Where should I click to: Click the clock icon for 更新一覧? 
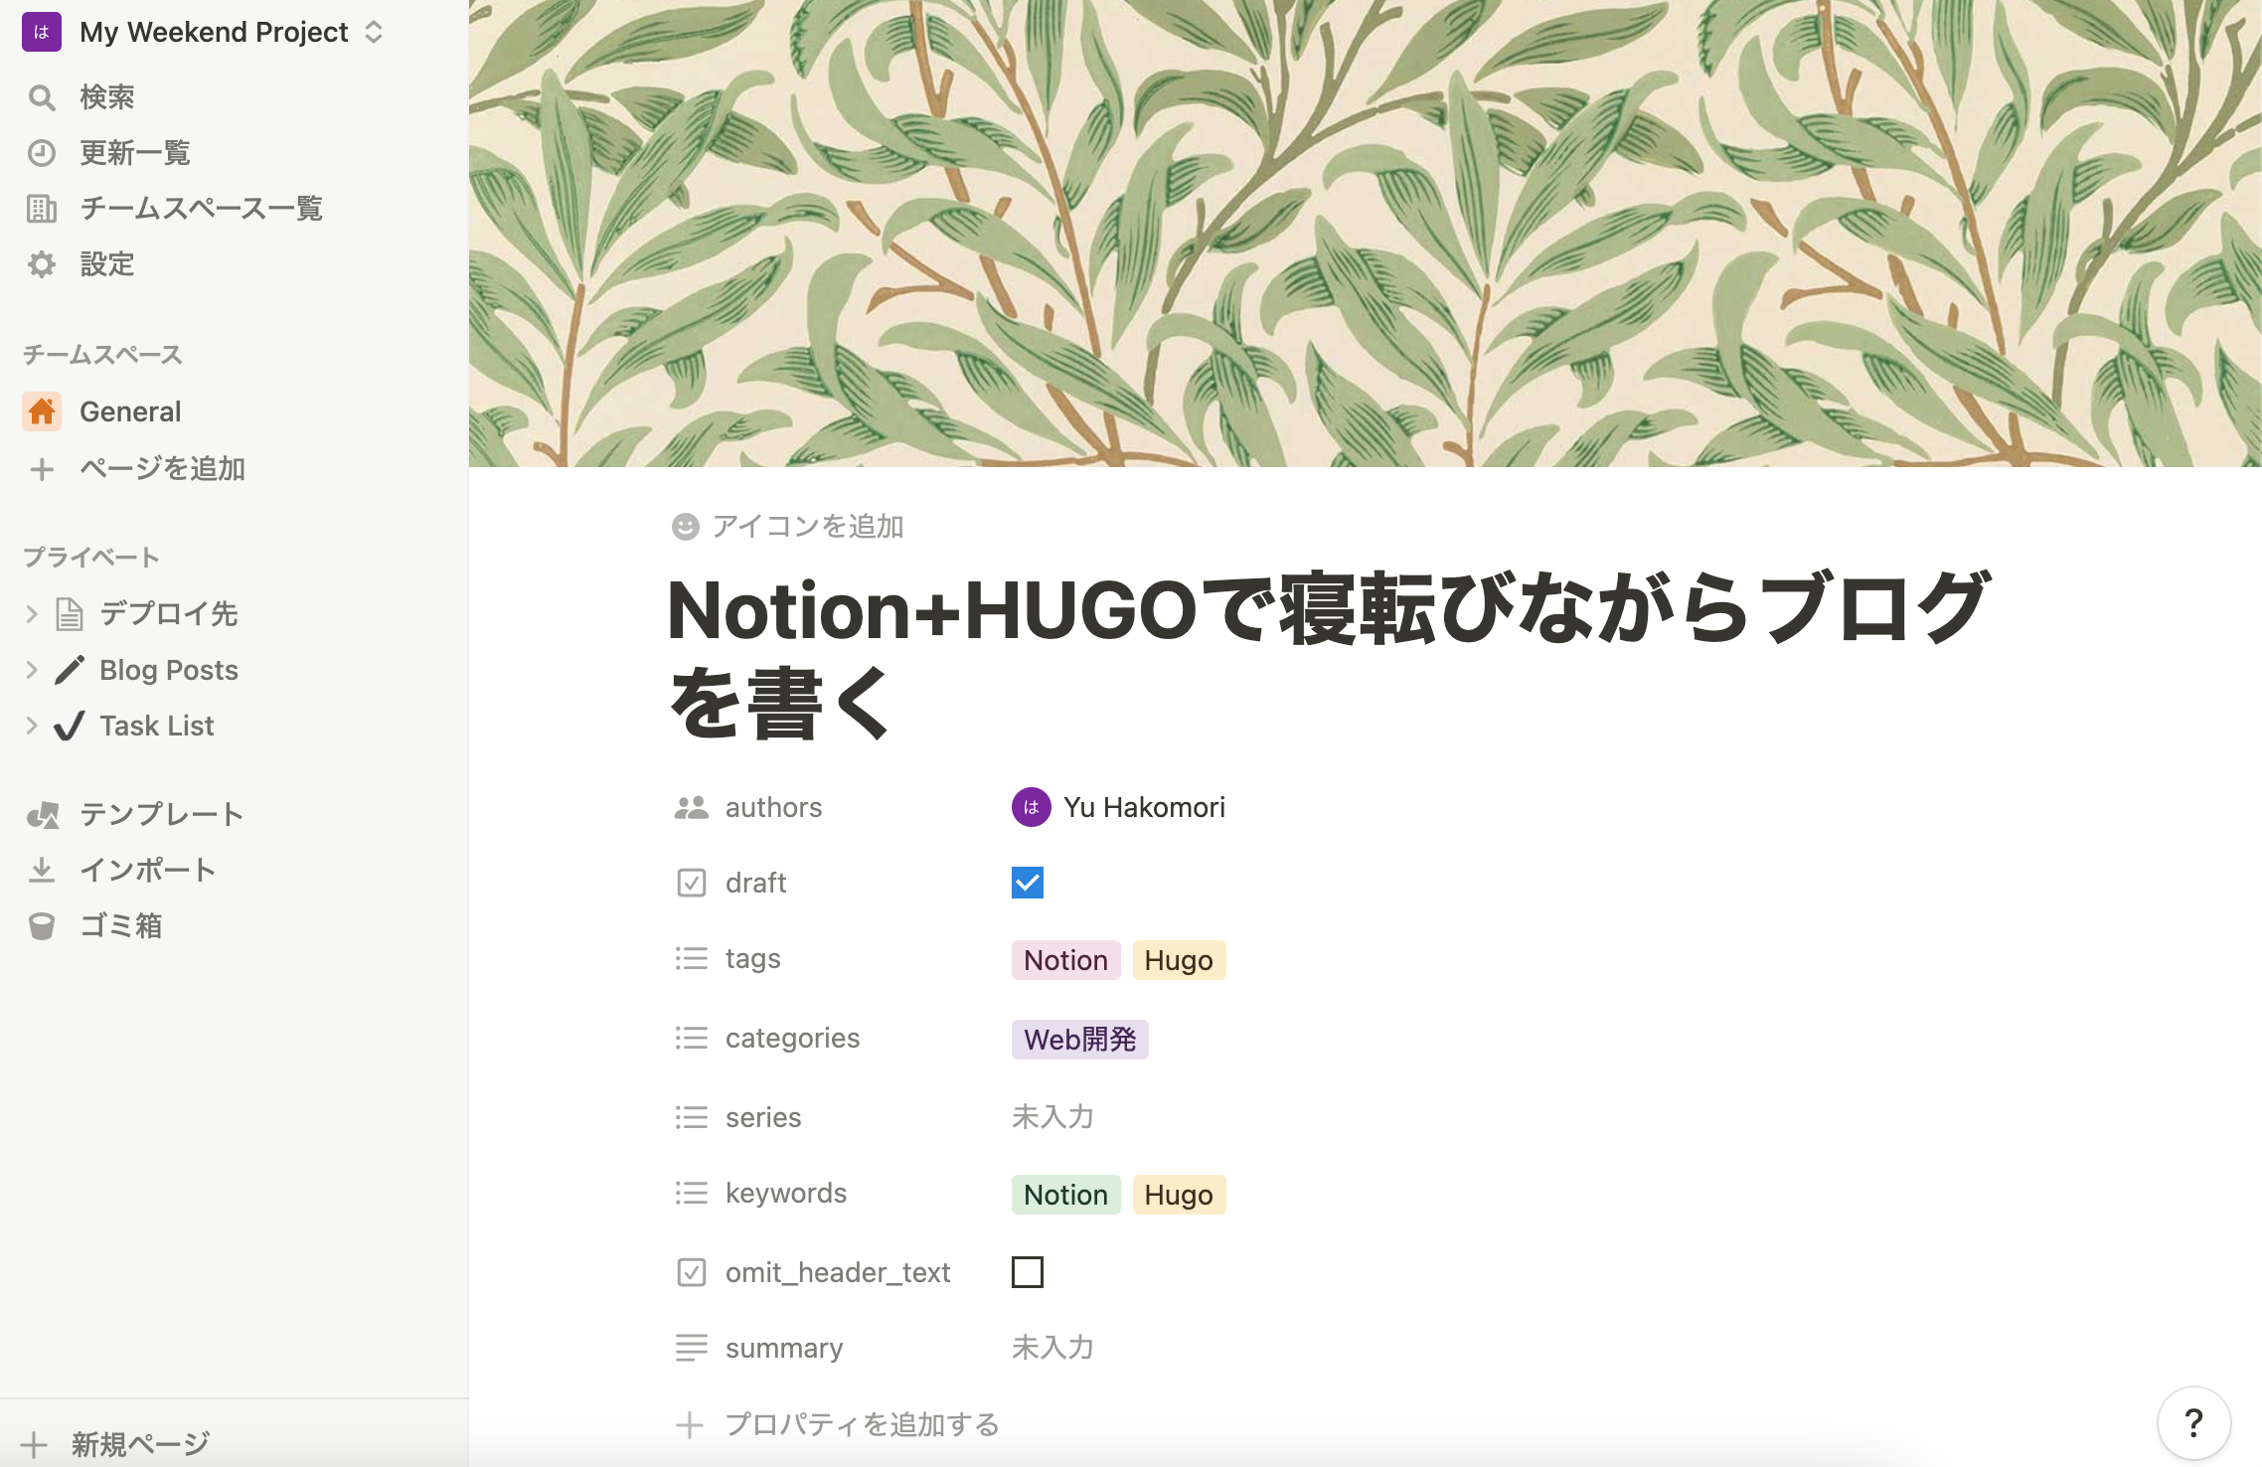pyautogui.click(x=42, y=153)
